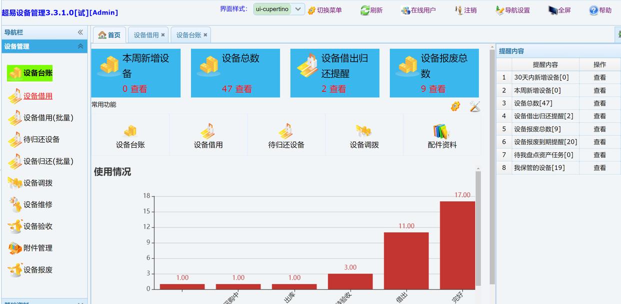
Task: Click 查看 for 我保管的设备 reminder row
Action: coord(599,168)
